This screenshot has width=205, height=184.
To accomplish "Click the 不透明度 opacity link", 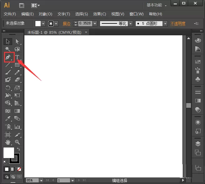I will click(178, 24).
